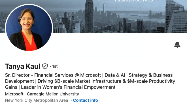The image size is (187, 106).
Task: Open Tanya Kaul's circular profile photo
Action: click(x=29, y=28)
